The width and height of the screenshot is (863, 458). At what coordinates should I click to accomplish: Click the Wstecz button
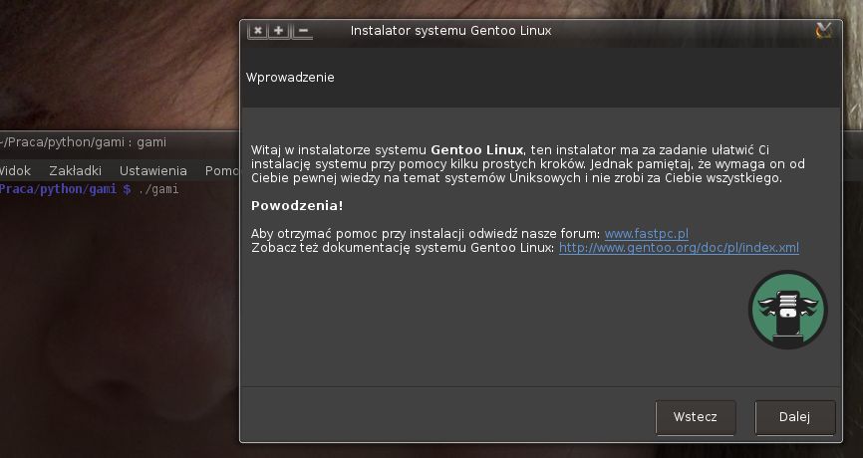(x=696, y=417)
